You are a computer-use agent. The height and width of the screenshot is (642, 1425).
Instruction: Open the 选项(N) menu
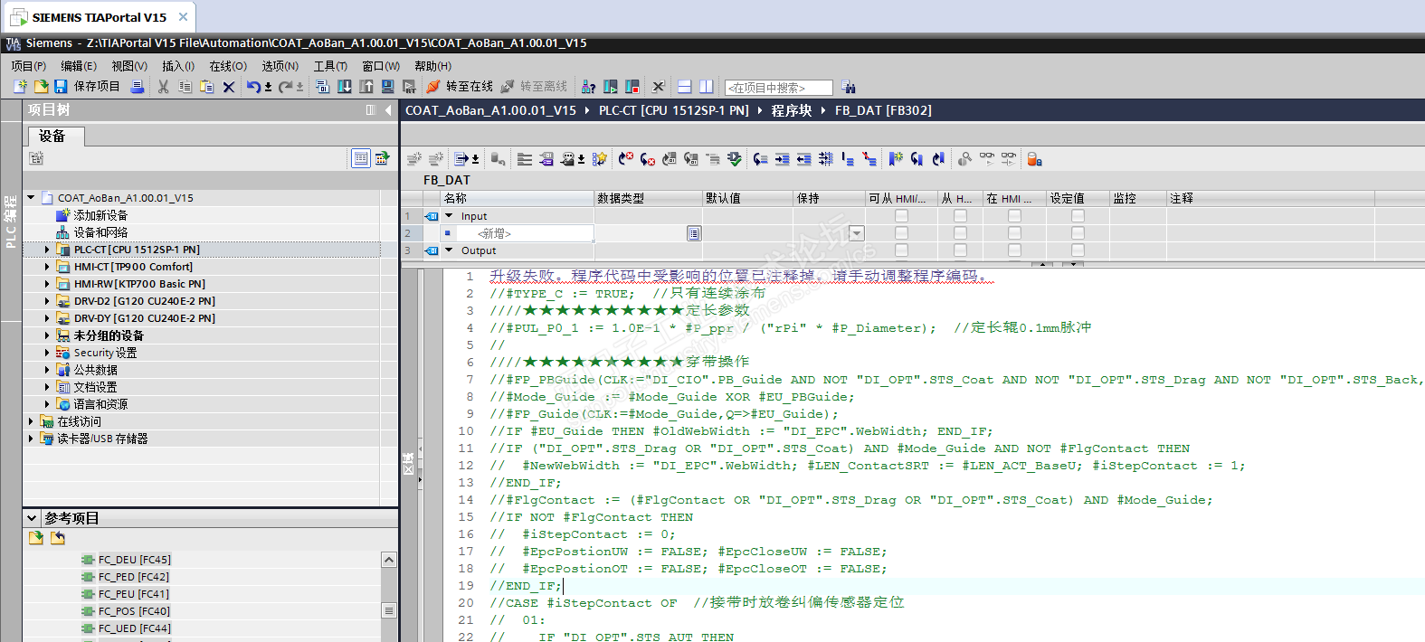[280, 66]
